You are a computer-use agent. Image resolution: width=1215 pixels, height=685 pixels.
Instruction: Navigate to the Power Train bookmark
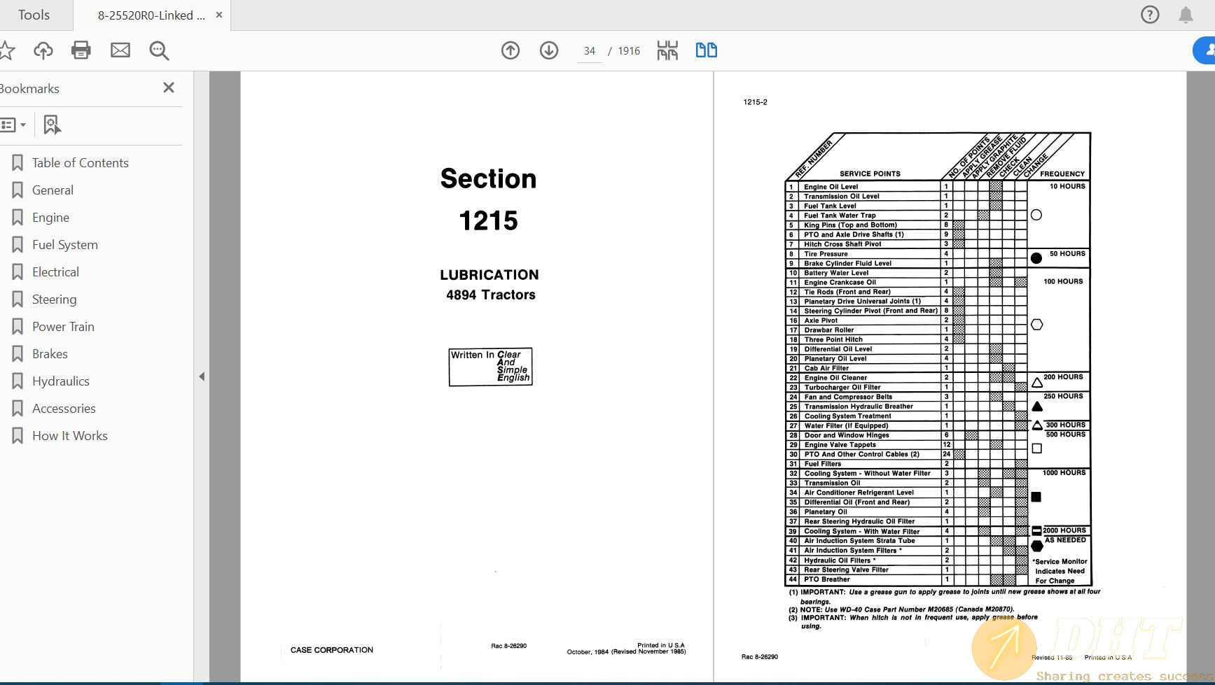63,326
